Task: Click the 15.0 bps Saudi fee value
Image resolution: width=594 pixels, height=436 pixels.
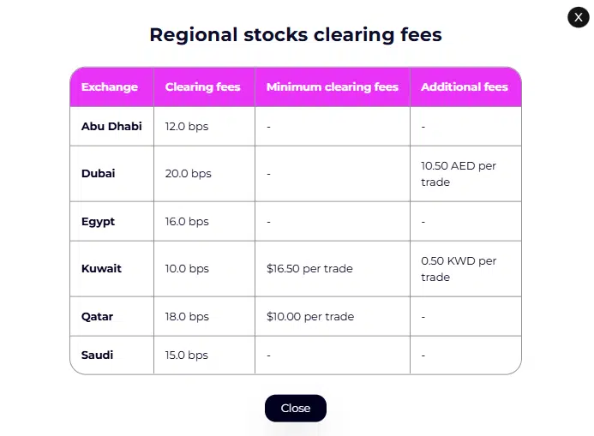Action: pyautogui.click(x=187, y=355)
